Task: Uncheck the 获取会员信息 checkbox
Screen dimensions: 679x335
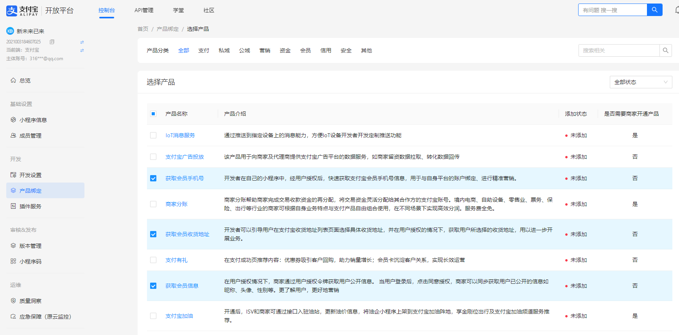Action: coord(153,286)
